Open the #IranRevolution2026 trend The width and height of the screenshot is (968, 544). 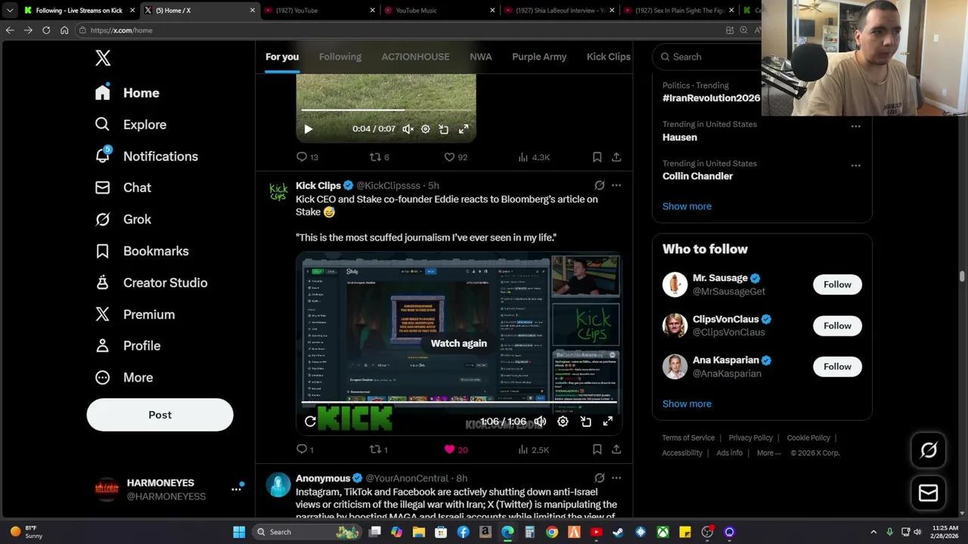(x=711, y=98)
